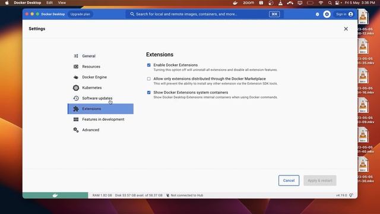Viewport: 380px width, 214px height.
Task: Click the Features in development grid icon
Action: tap(76, 119)
